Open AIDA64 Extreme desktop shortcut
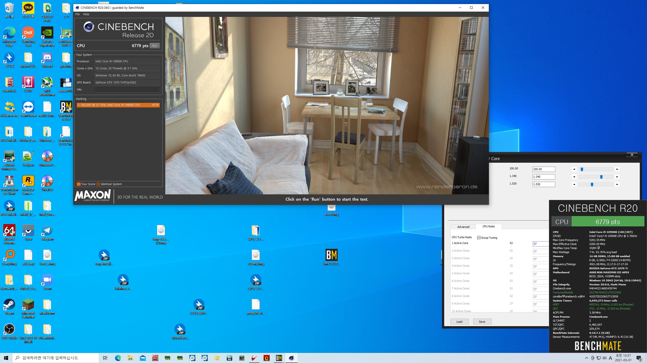 pyautogui.click(x=9, y=234)
